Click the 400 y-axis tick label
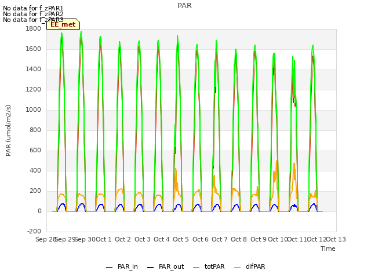 pos(35,171)
